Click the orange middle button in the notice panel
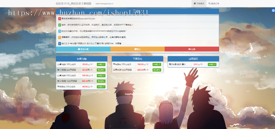The image size is (275, 129). tap(137, 49)
